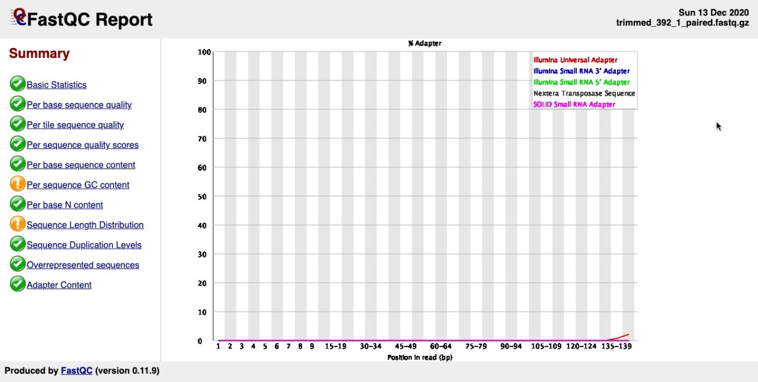The image size is (758, 382).
Task: Open the Per sequence quality scores section
Action: (82, 144)
